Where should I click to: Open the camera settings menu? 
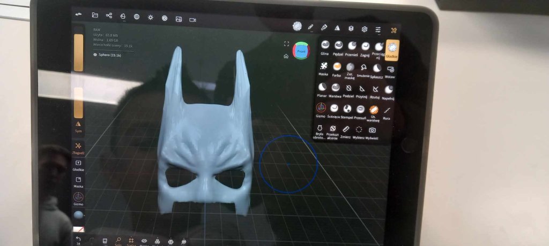pos(192,19)
